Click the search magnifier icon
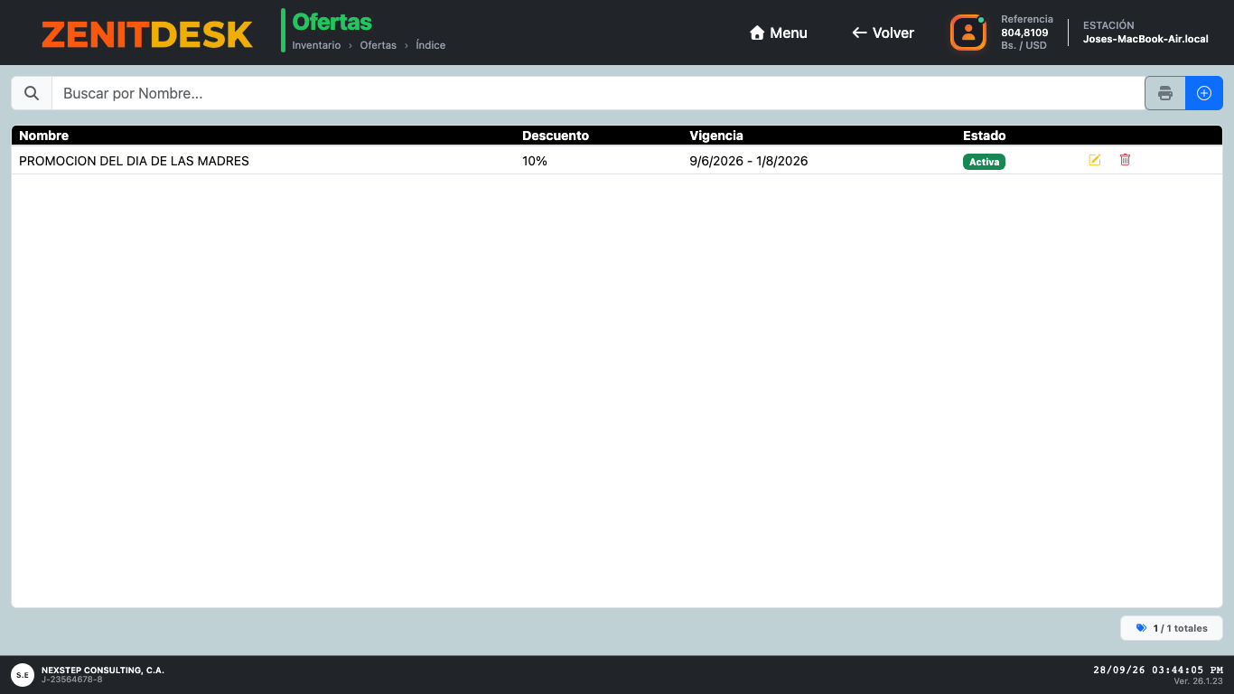The image size is (1234, 694). pyautogui.click(x=32, y=93)
